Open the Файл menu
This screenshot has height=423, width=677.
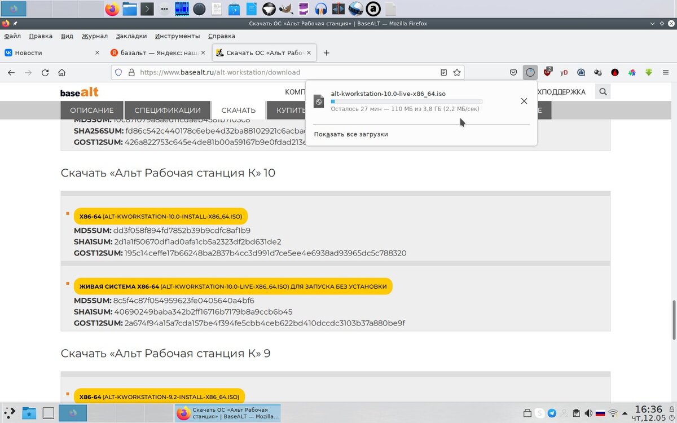(x=12, y=36)
